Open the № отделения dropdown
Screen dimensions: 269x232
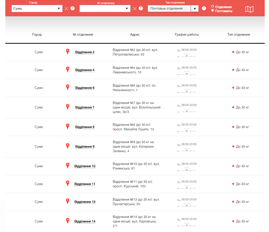tap(105, 9)
